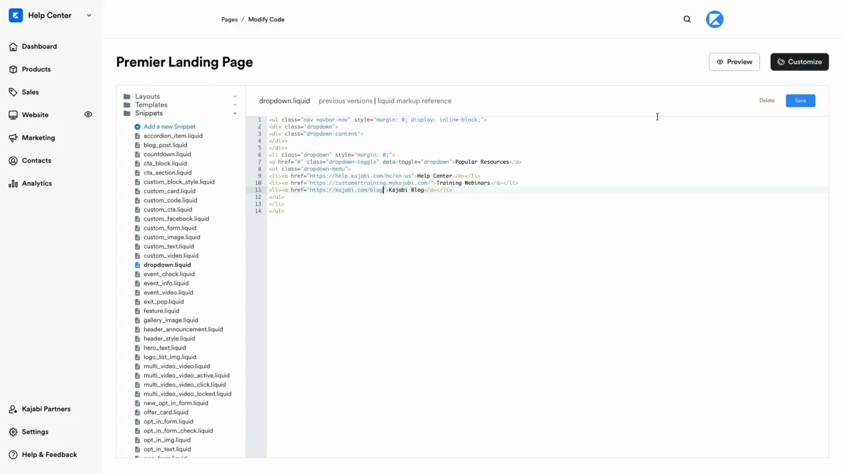
Task: Open the Dashboard home icon
Action: click(x=13, y=47)
